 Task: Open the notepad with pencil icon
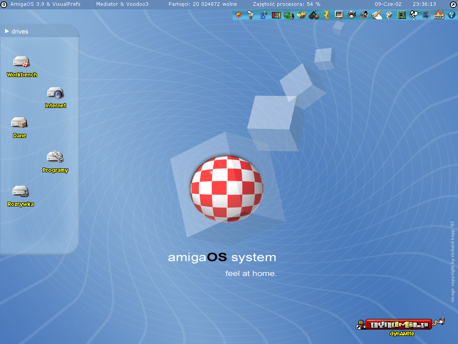[377, 15]
